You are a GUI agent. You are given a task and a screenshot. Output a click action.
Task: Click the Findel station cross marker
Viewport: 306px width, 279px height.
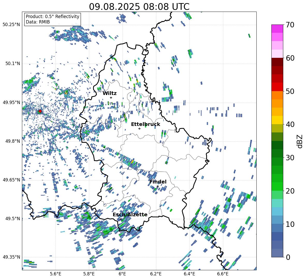158,186
